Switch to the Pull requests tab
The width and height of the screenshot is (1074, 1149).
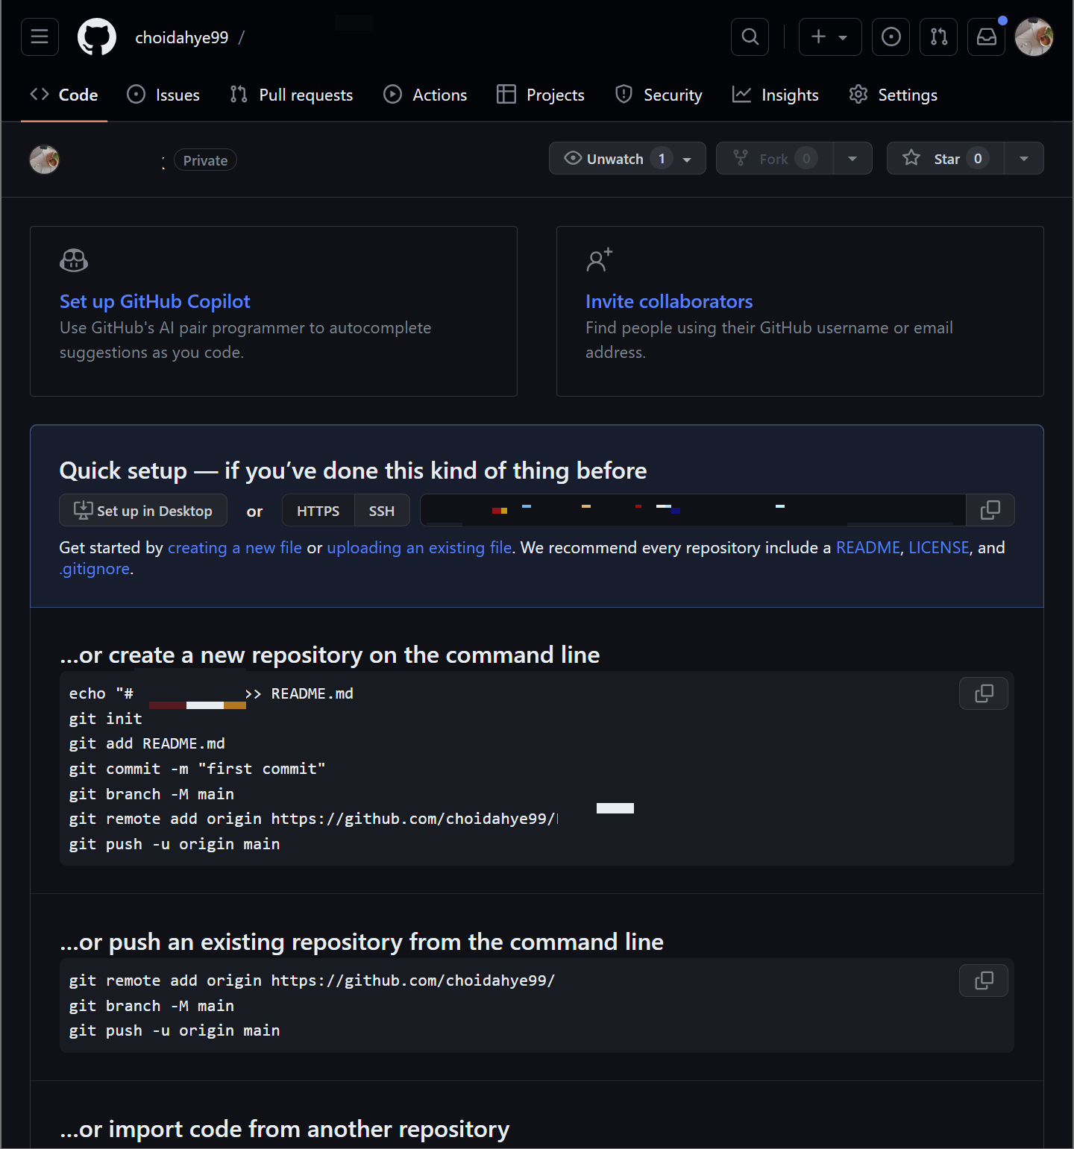point(292,95)
